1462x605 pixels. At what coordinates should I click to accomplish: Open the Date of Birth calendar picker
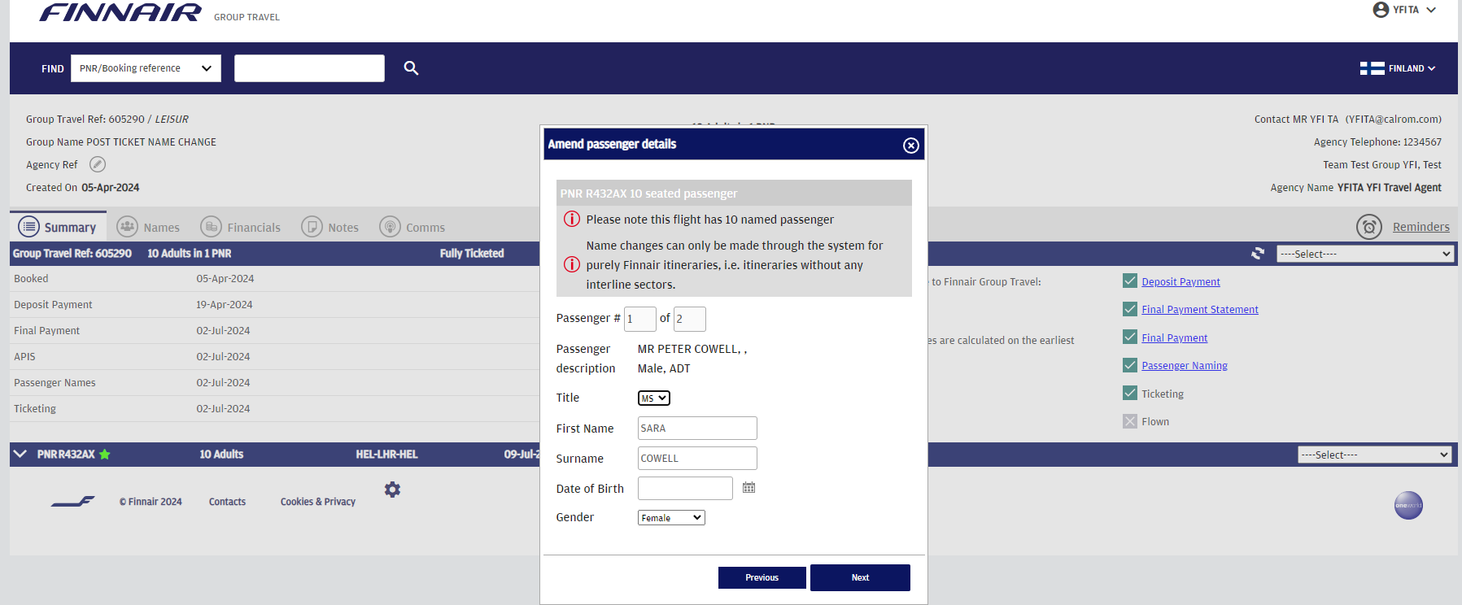748,488
